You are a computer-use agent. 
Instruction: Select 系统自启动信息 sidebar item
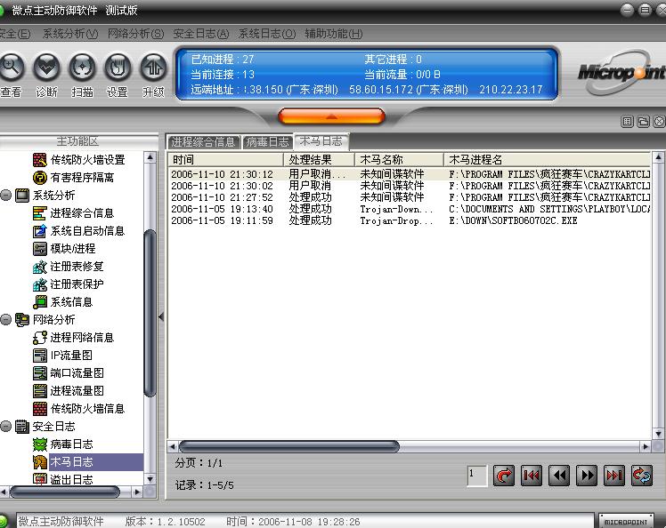[79, 231]
